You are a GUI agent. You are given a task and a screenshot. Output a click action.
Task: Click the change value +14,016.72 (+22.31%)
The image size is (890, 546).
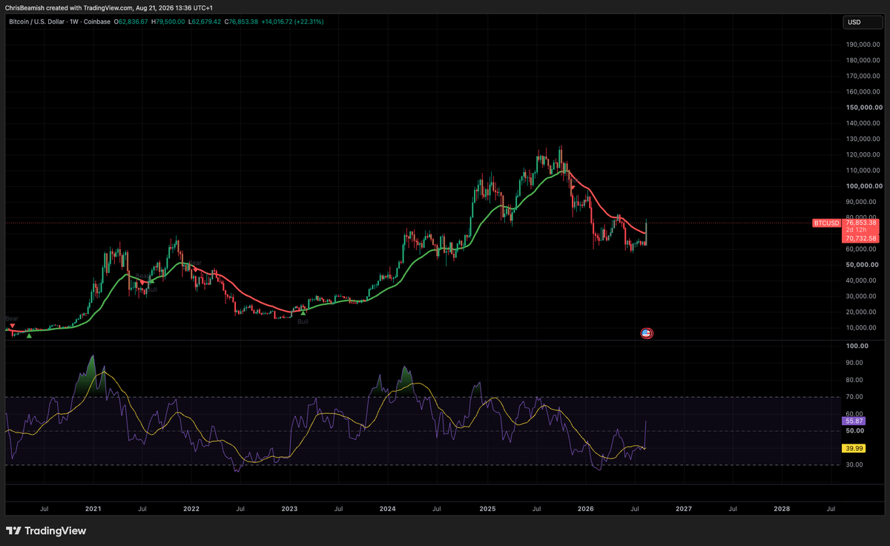click(x=292, y=22)
